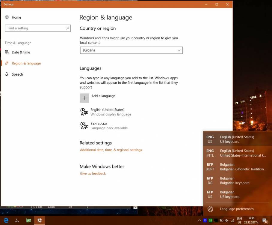Choose Bulgarian Phonetic Traditional BGPT layout
Image resolution: width=272 pixels, height=225 pixels.
(x=238, y=167)
